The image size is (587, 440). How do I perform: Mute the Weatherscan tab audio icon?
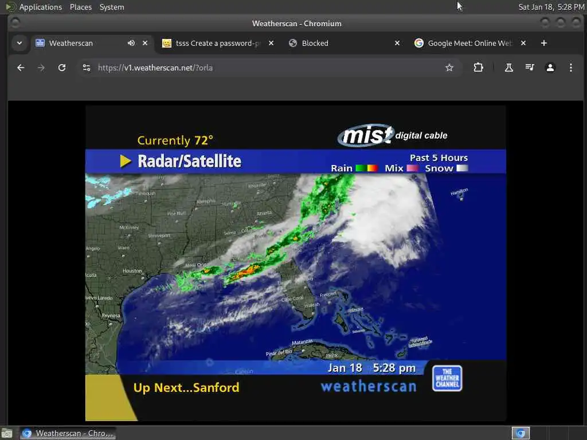click(131, 43)
